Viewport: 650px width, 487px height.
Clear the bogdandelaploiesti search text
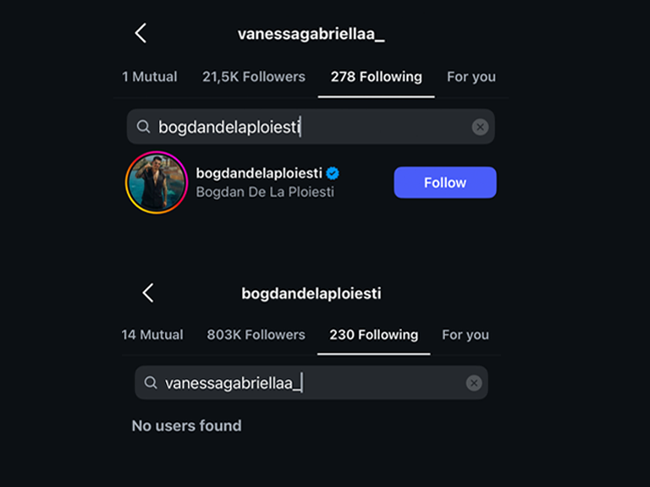point(480,127)
